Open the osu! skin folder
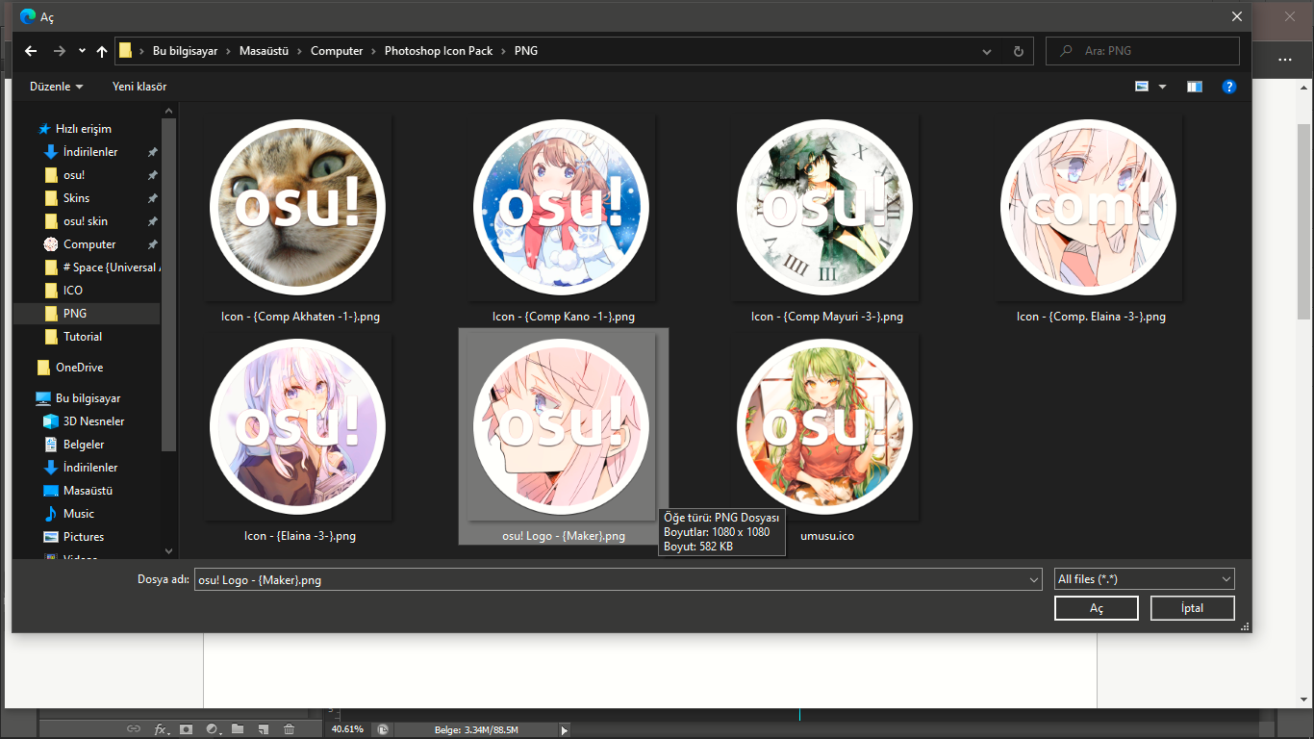Screen dimensions: 1314x739 point(86,221)
